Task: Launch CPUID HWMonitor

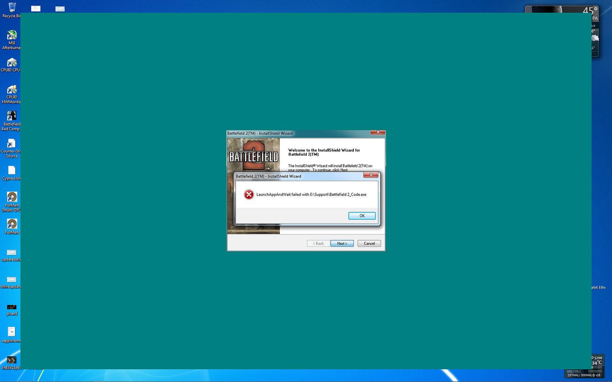Action: point(11,88)
